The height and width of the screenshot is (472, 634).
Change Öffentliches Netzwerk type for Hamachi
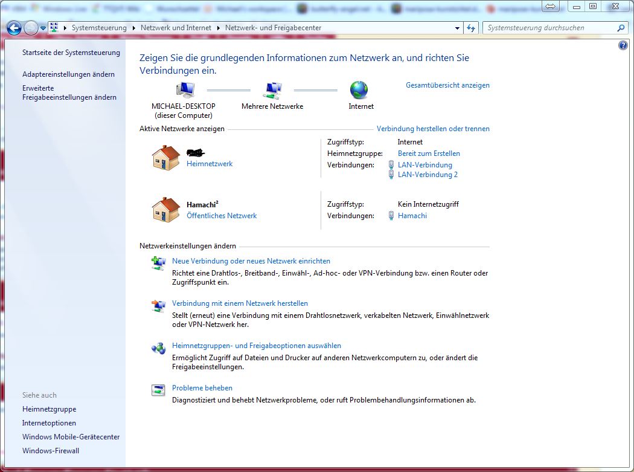click(x=222, y=216)
